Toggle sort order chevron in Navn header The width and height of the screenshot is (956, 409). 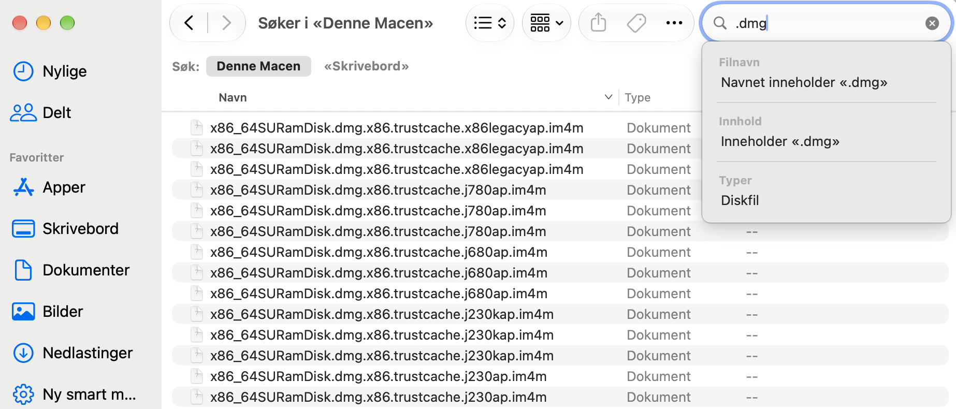click(609, 97)
